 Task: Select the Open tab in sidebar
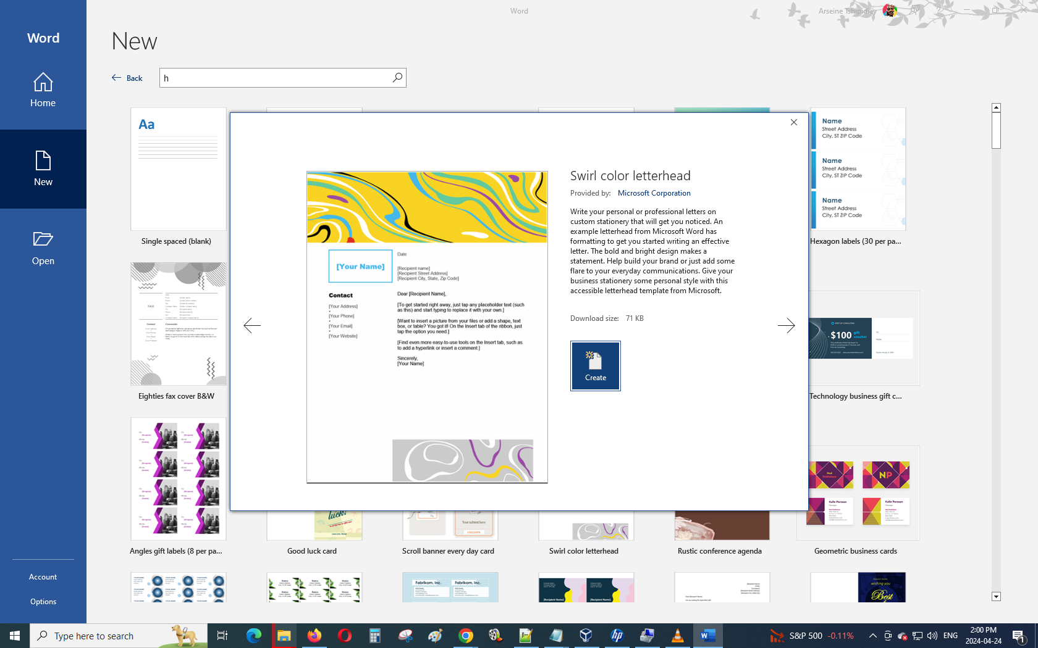[x=43, y=248]
